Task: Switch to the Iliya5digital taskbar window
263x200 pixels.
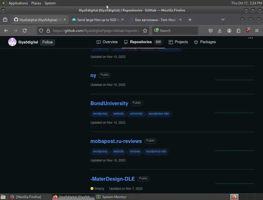Action: 73,197
